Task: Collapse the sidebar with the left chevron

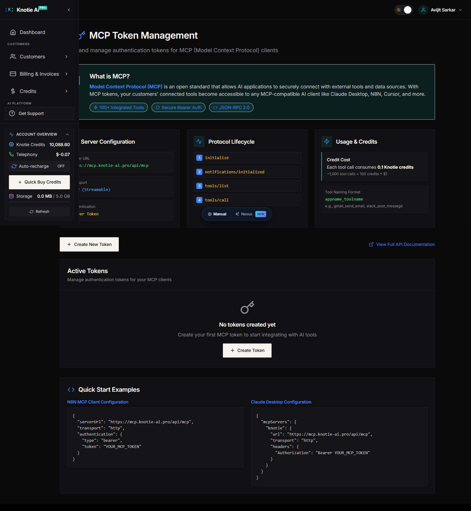Action: 69,10
